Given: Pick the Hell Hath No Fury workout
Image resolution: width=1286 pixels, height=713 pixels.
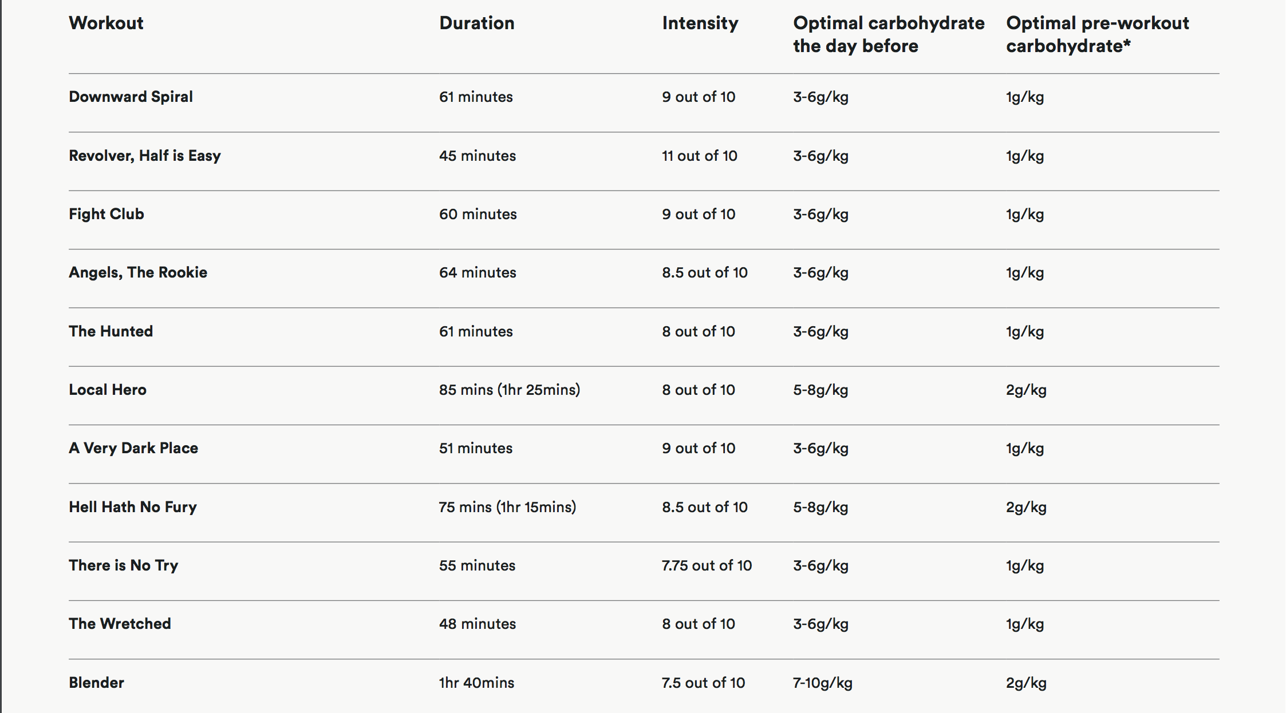Looking at the screenshot, I should pos(133,507).
